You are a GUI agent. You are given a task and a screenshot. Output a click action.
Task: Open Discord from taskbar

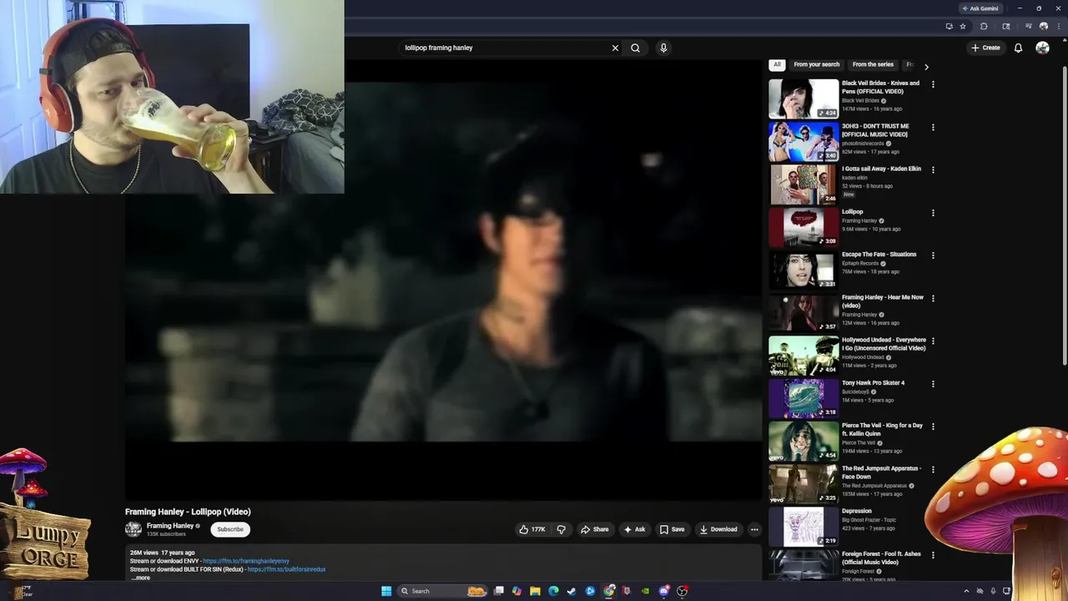[x=664, y=591]
